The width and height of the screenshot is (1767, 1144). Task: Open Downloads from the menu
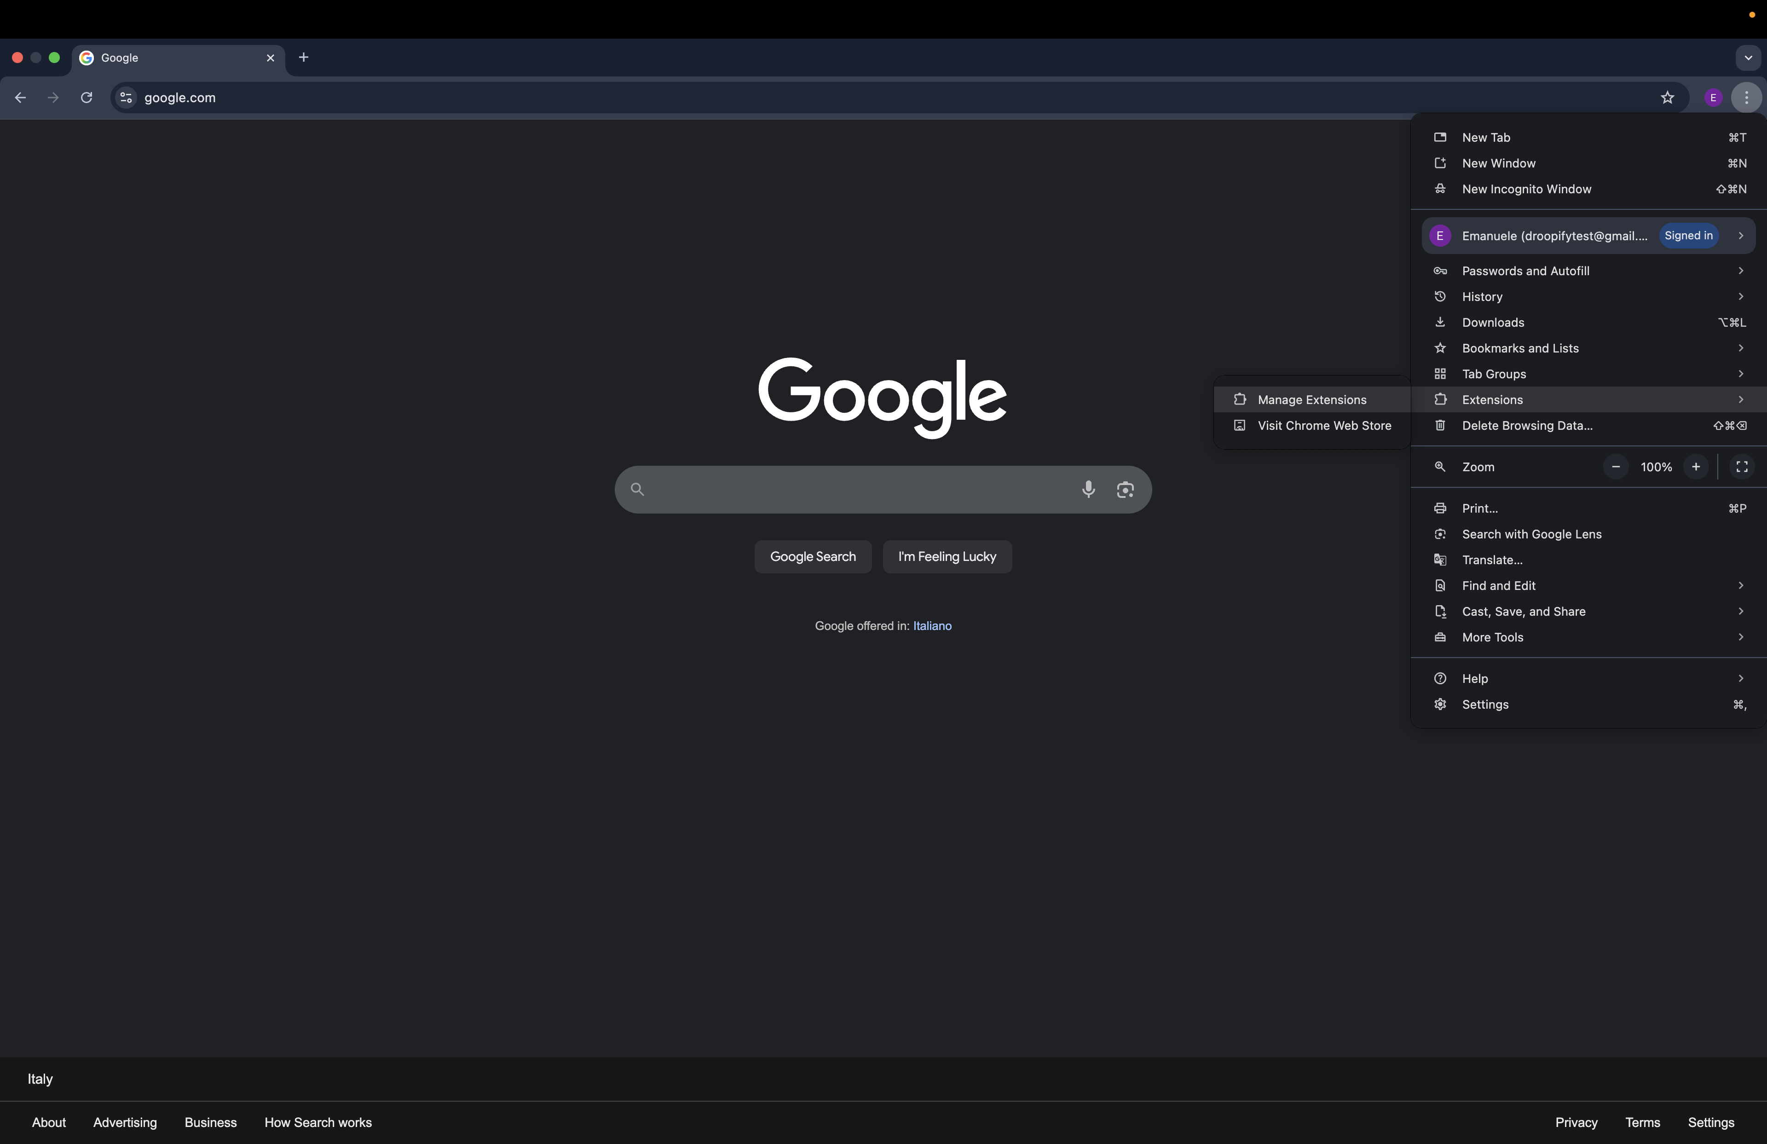point(1589,322)
